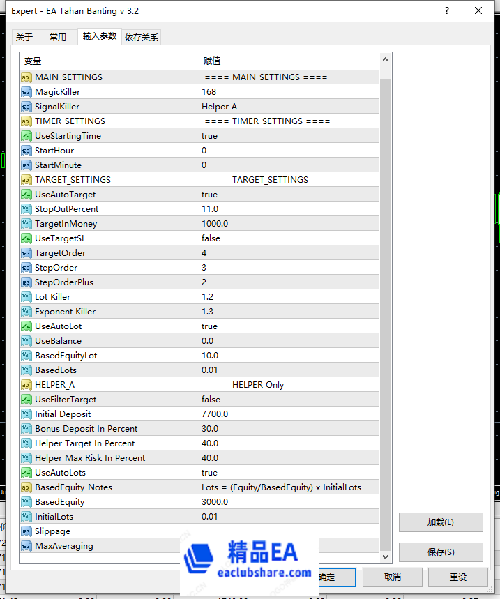Select the HELPER_A string icon

coord(26,385)
